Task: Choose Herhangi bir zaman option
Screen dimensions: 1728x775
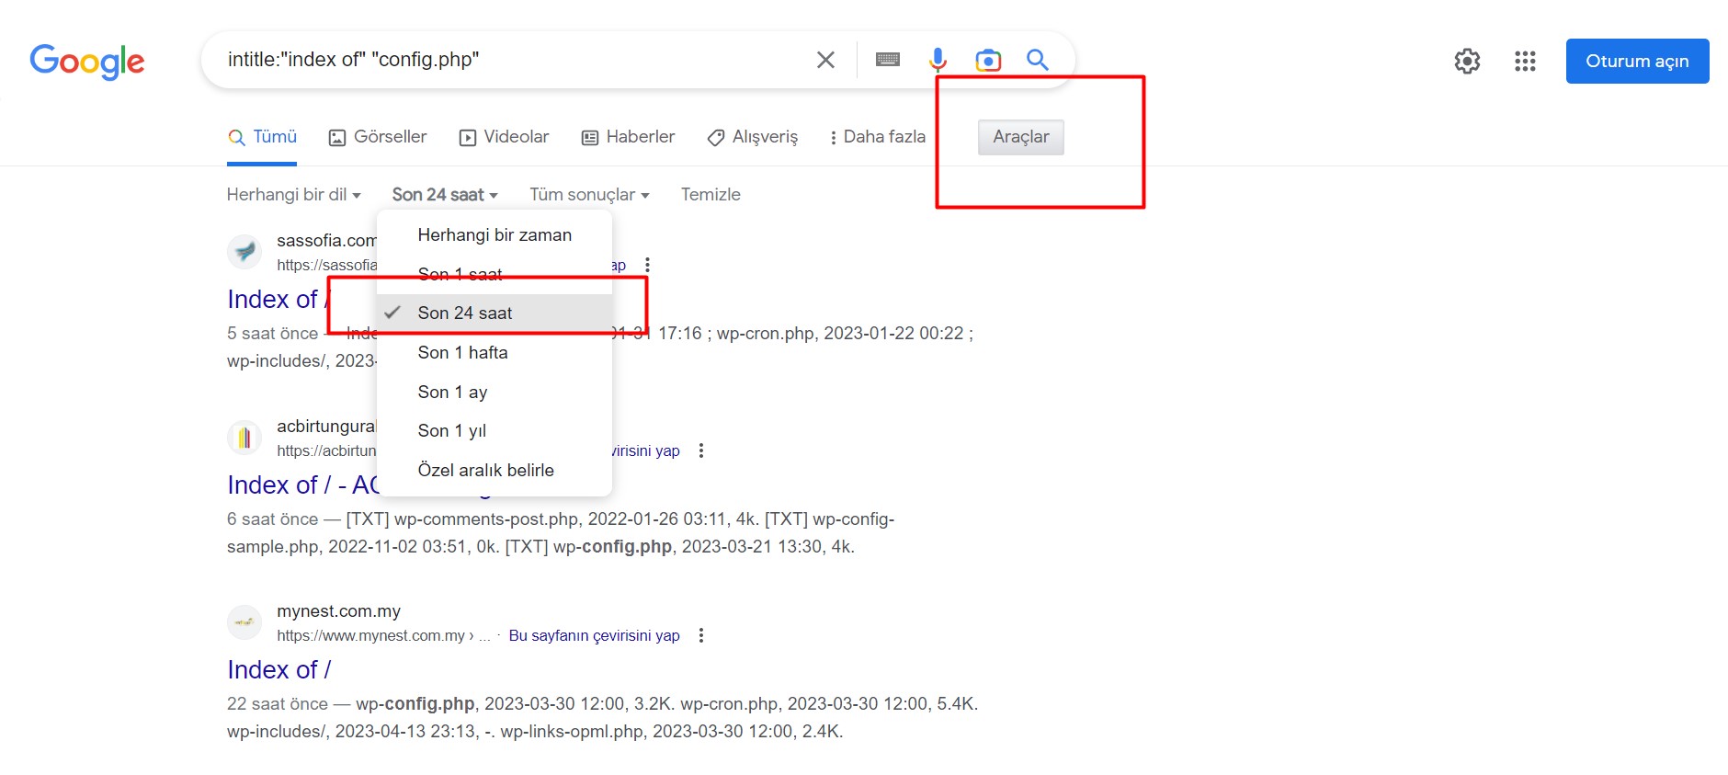Action: (495, 235)
